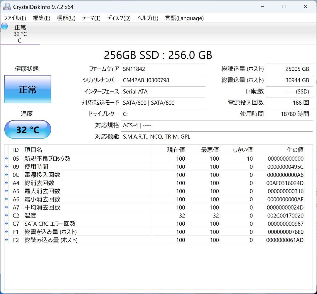This screenshot has width=317, height=294.
Task: Select the firmware field showing SN11842
Action: tap(163, 69)
